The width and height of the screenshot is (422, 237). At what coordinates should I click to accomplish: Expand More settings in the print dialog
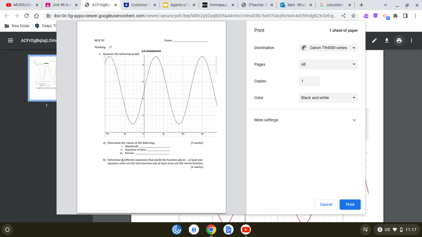coord(306,120)
